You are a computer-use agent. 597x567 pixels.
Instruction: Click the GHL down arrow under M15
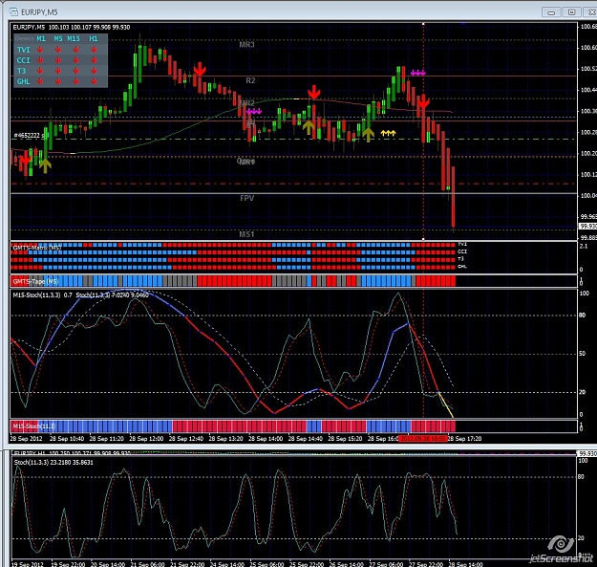(75, 81)
